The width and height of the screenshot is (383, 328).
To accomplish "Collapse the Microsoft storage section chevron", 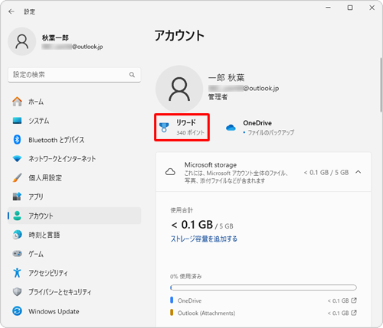I will (x=358, y=172).
